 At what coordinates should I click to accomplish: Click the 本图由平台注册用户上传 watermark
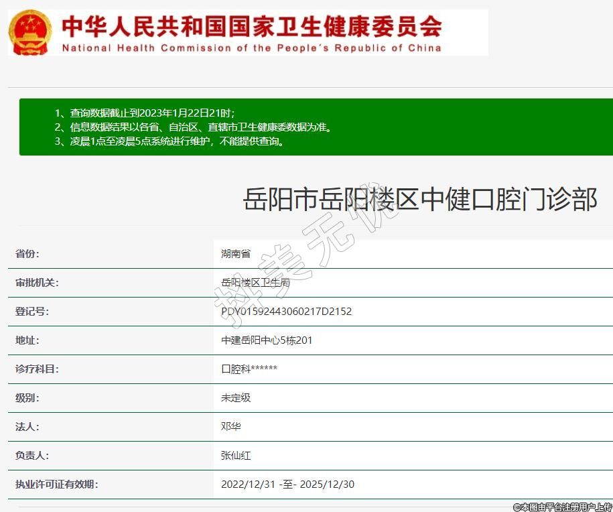562,507
